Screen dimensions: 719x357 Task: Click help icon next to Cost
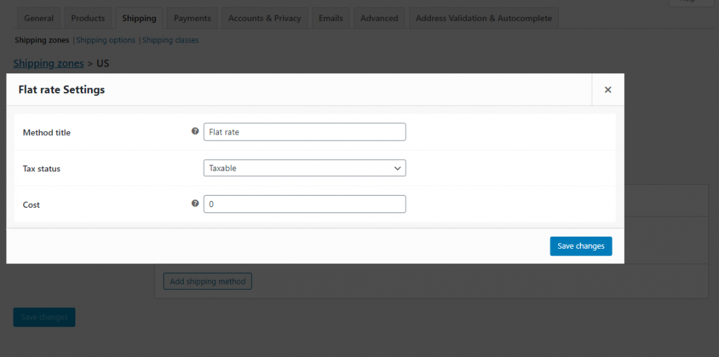[195, 204]
